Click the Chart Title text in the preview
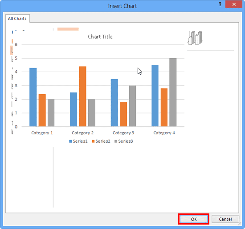This screenshot has height=229, width=245. tap(100, 36)
